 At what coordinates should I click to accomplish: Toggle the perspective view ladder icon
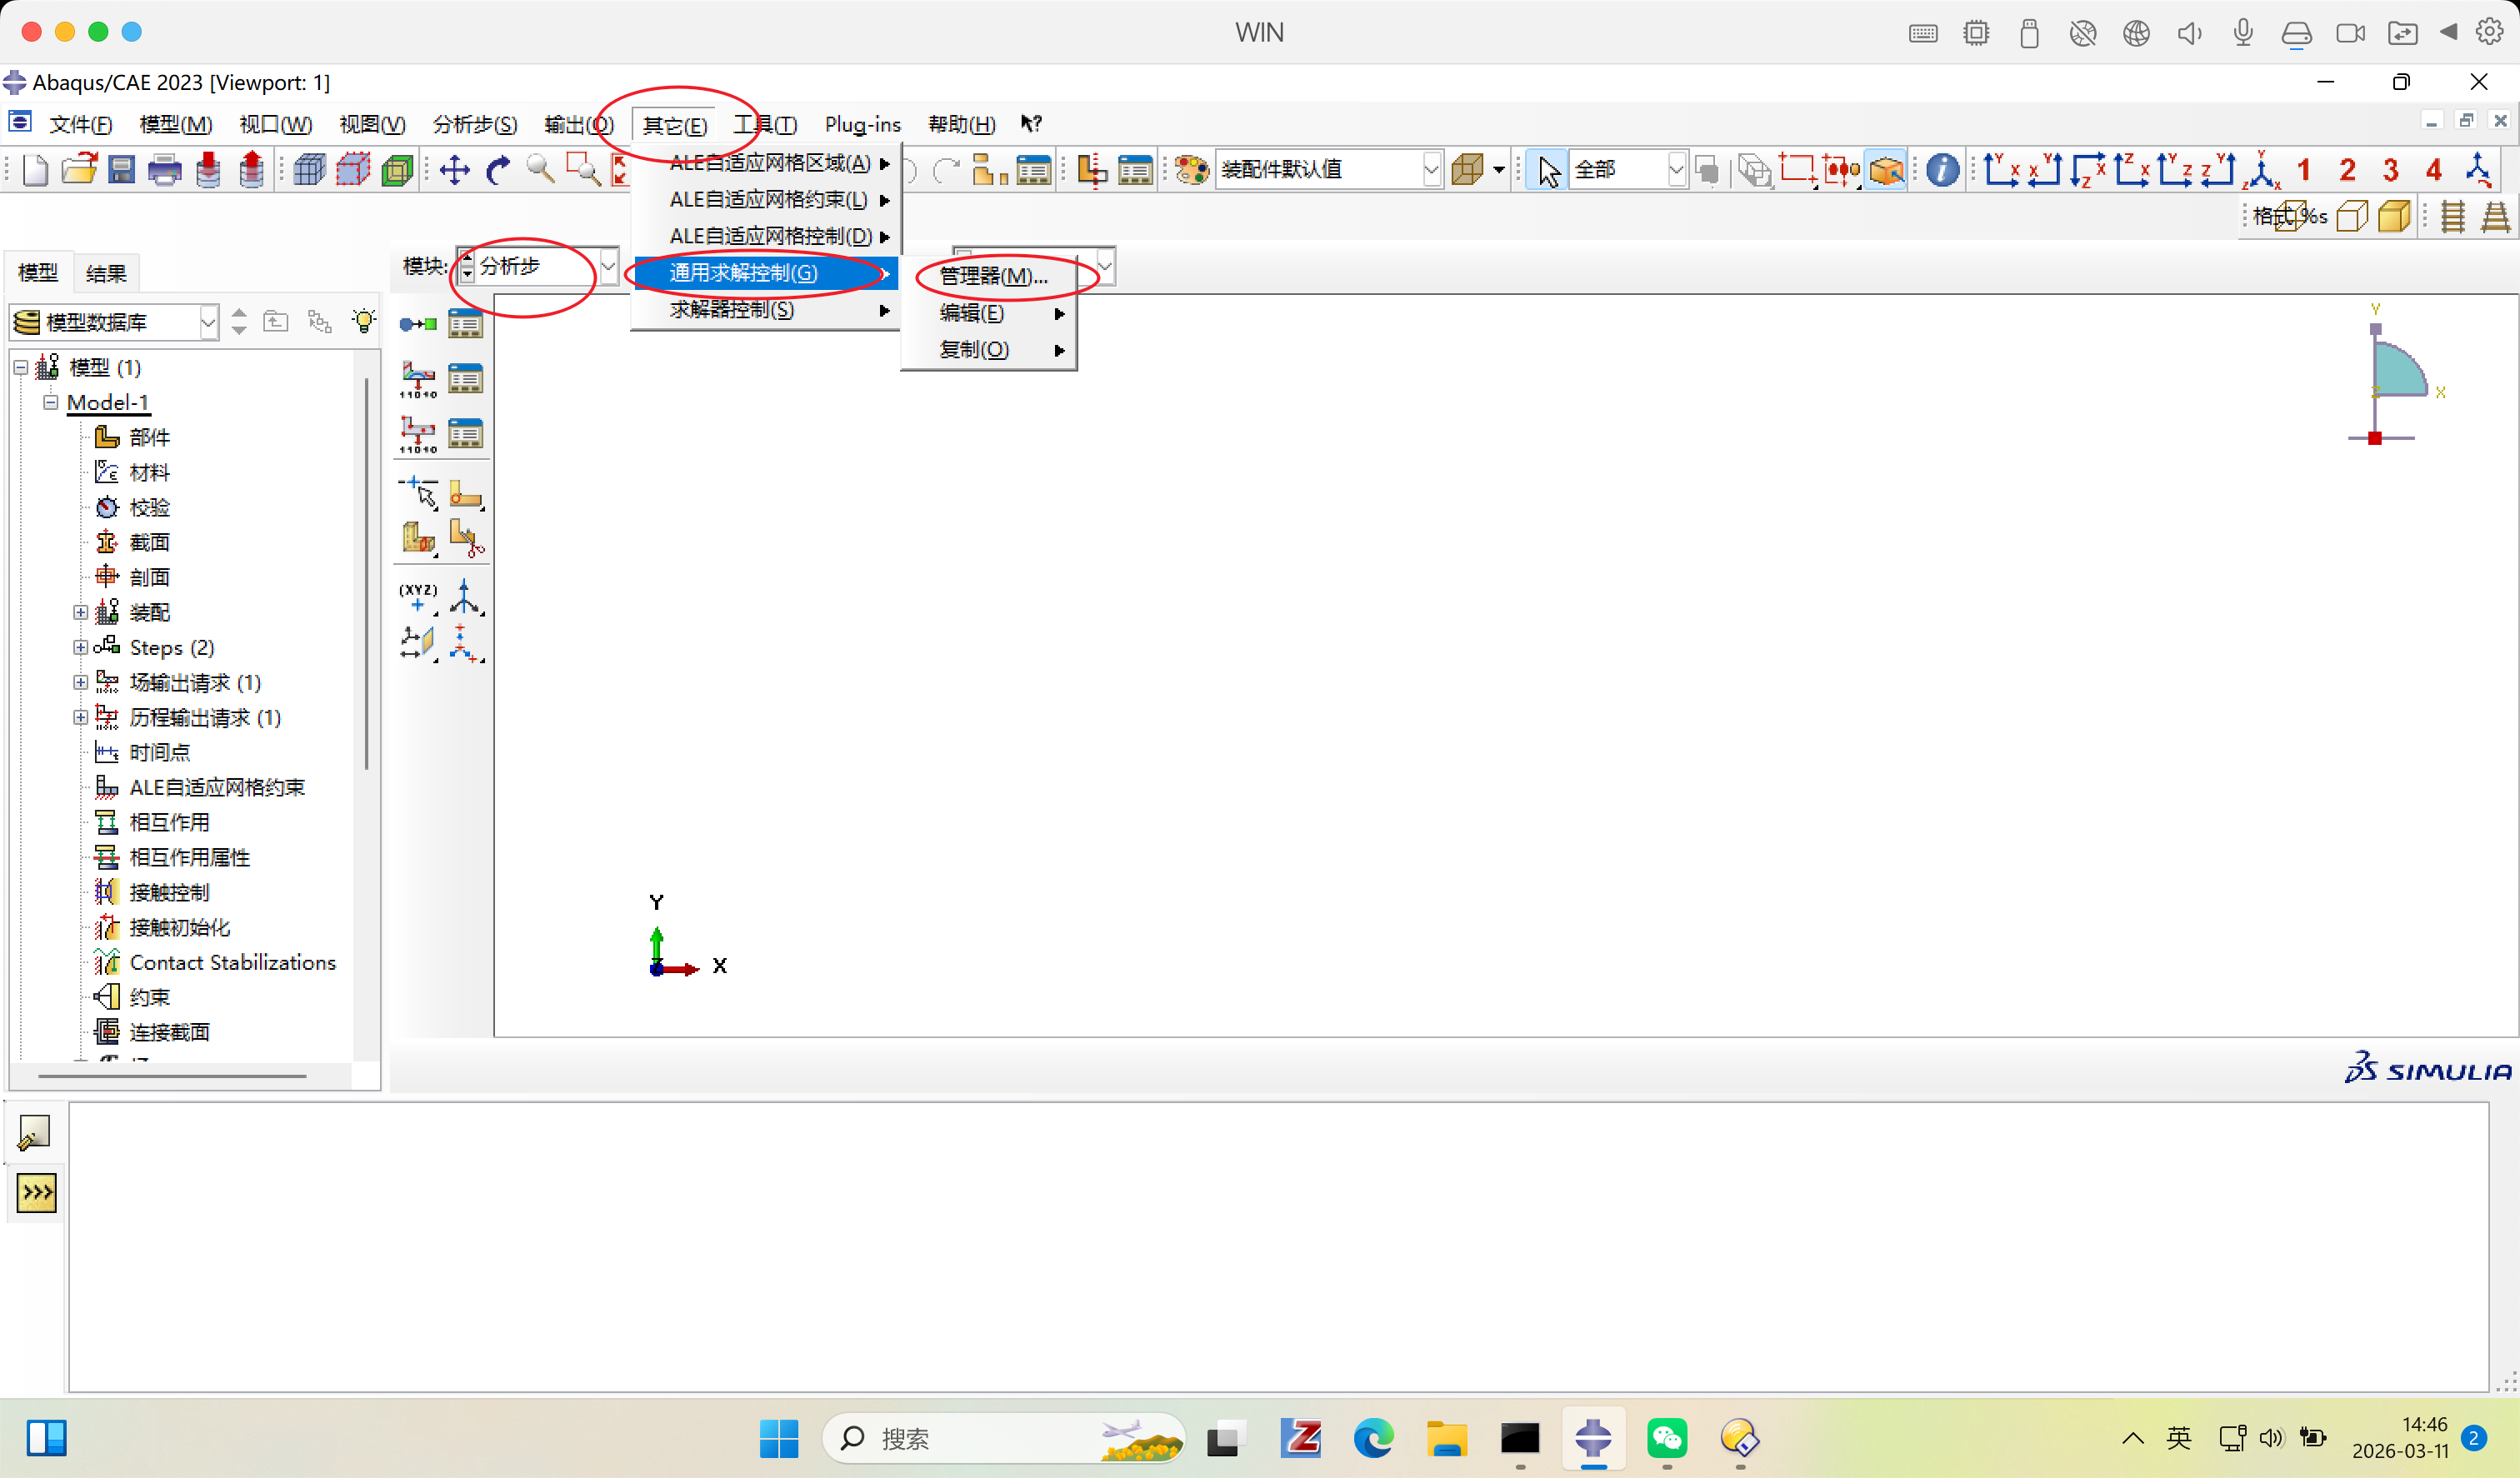coord(2495,216)
